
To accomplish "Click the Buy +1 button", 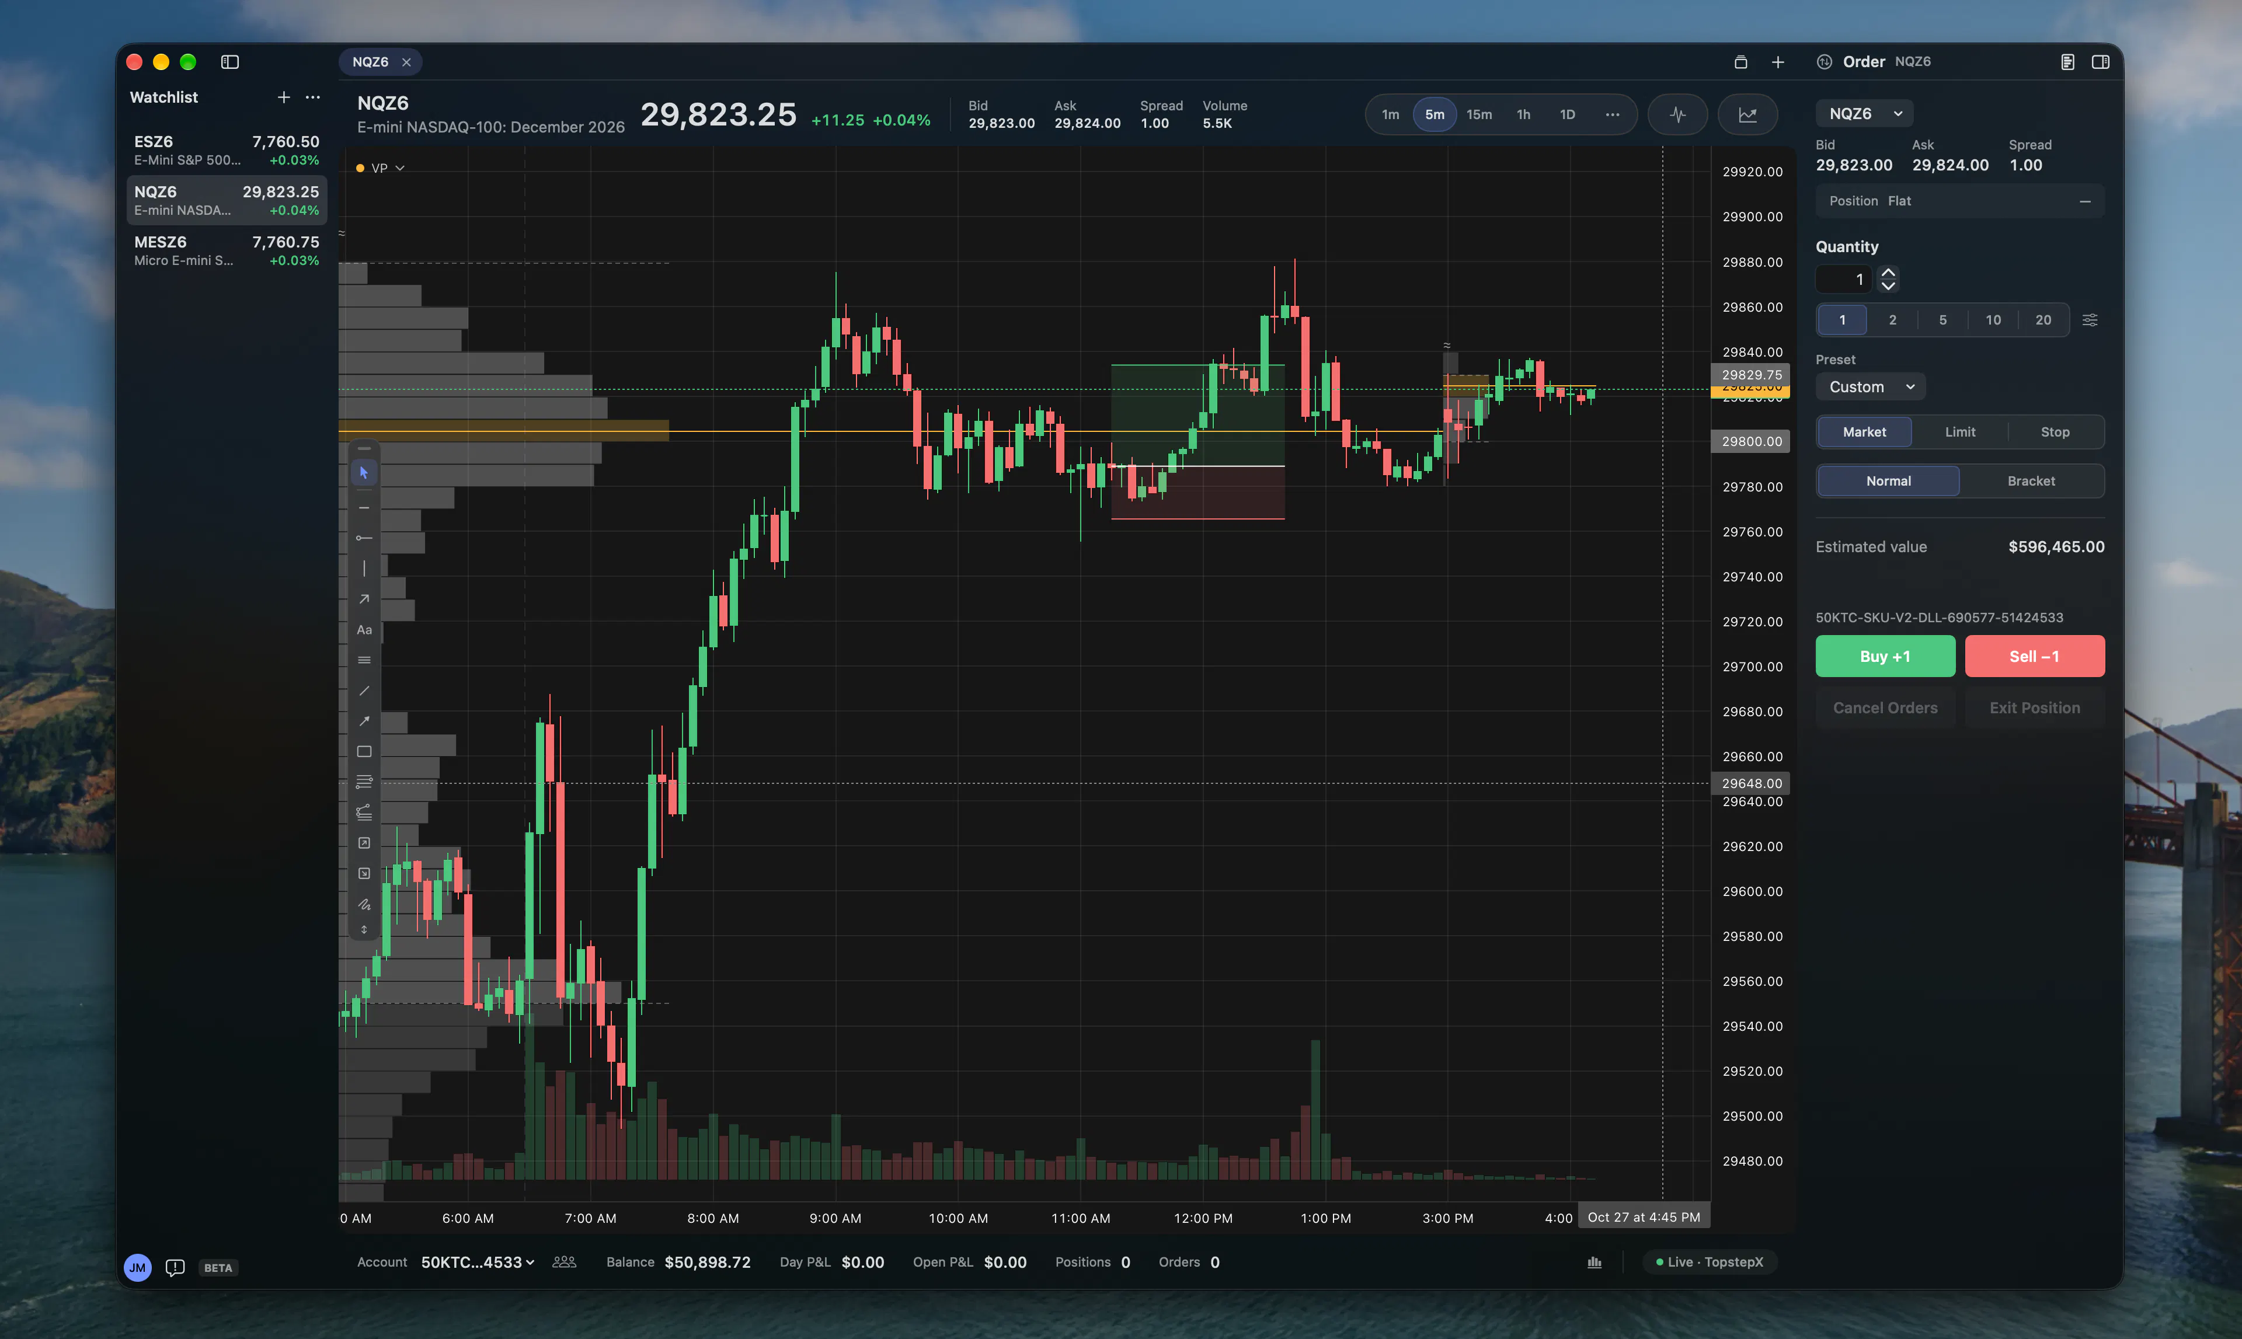I will pos(1885,657).
